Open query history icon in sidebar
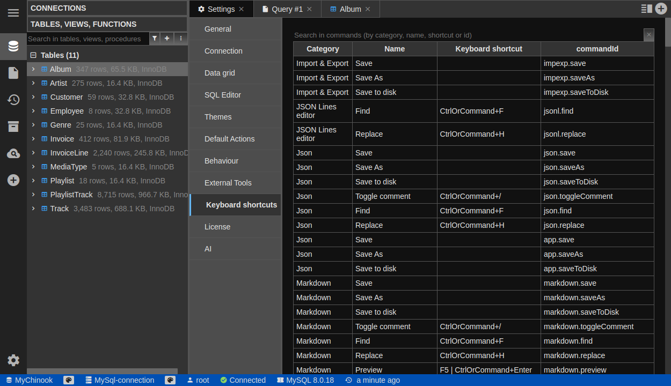The width and height of the screenshot is (671, 386). [x=13, y=100]
